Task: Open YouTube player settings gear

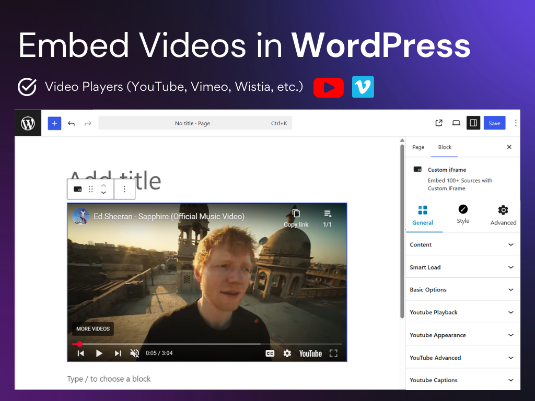Action: pos(287,353)
